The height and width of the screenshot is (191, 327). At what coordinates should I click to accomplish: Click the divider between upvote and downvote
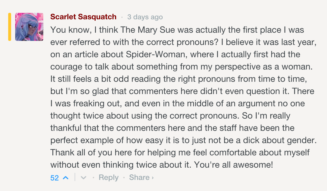75,177
